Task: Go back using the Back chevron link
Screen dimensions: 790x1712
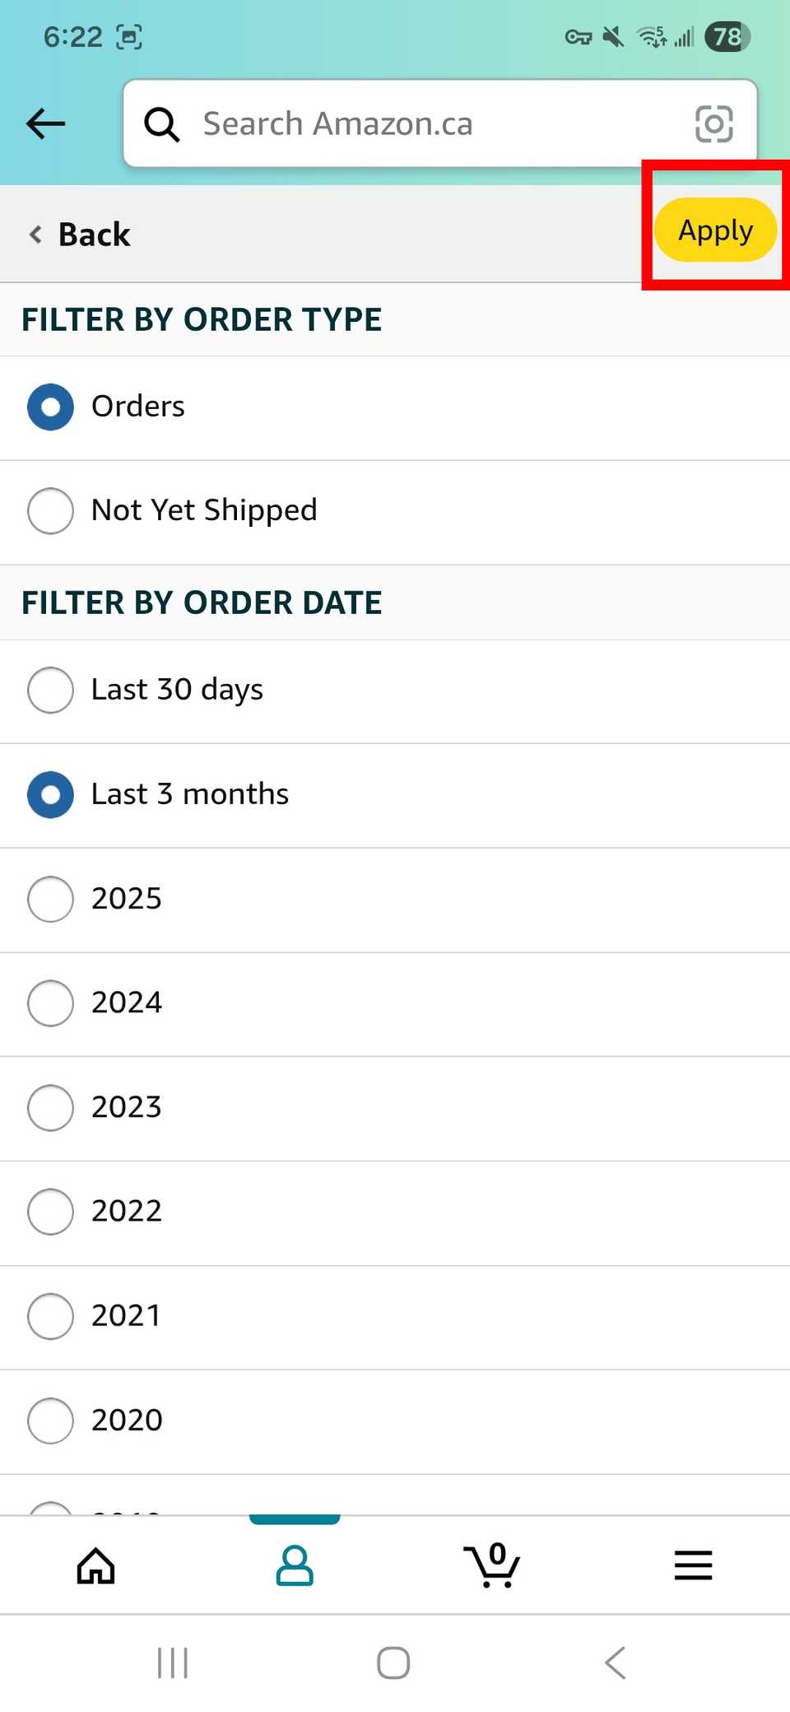Action: point(78,235)
